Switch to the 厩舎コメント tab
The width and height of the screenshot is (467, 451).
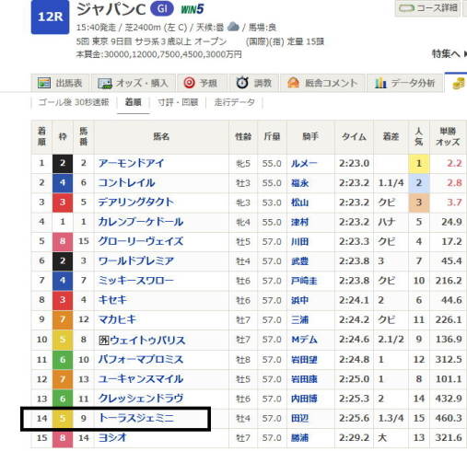[x=322, y=83]
